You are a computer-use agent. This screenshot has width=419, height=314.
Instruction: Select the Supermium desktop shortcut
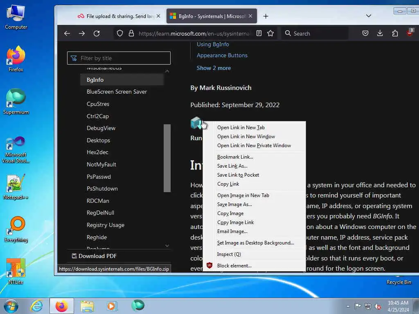pos(16,101)
